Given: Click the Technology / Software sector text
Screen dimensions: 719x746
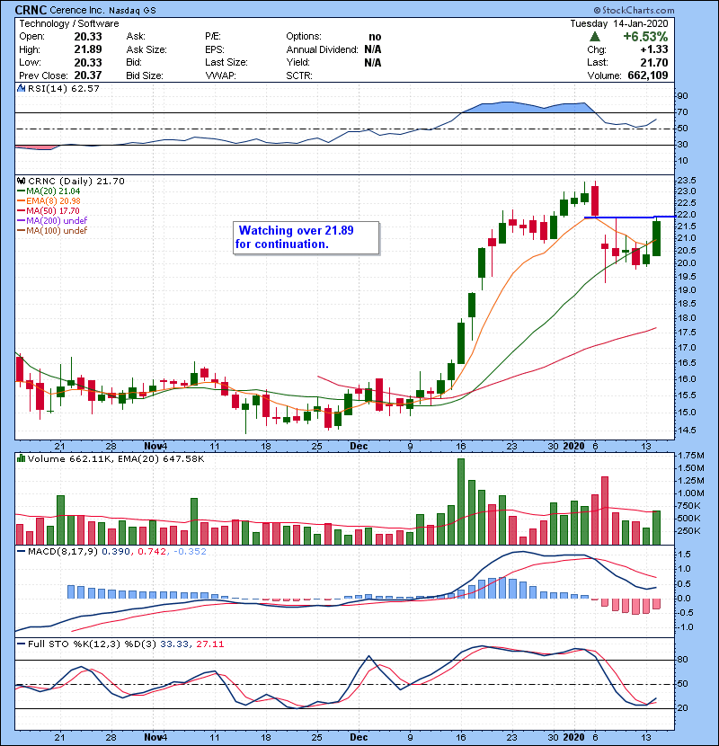Looking at the screenshot, I should point(69,23).
